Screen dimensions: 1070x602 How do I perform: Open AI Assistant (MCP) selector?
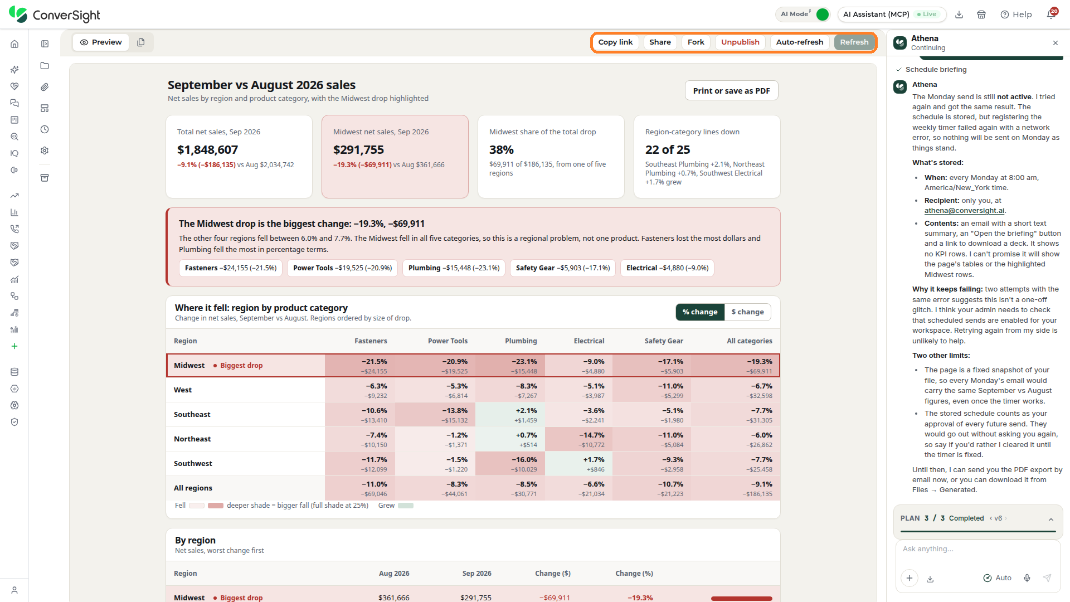click(891, 14)
